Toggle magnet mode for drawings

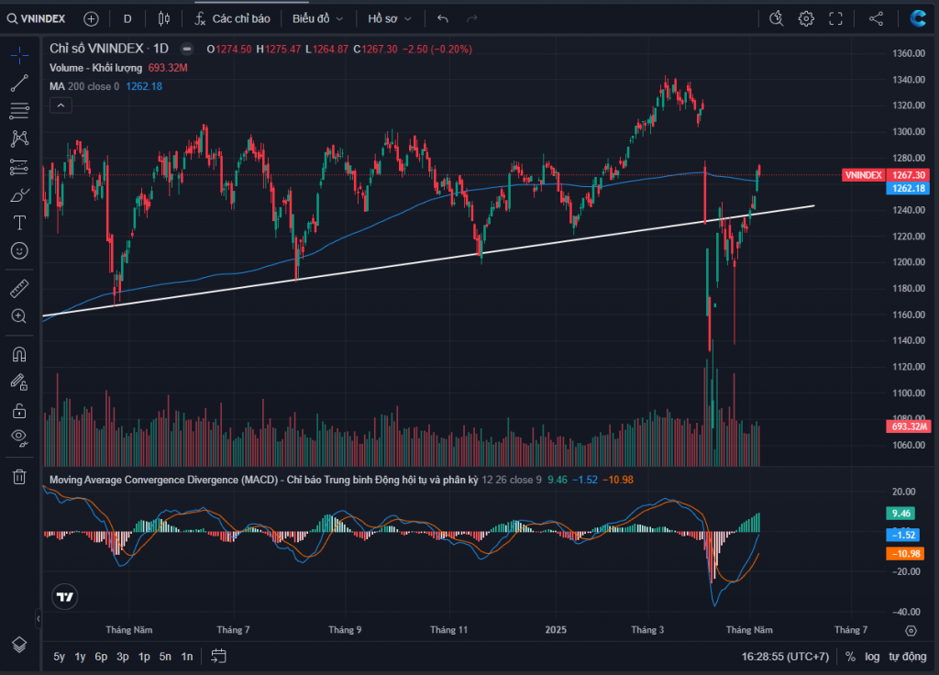click(x=19, y=355)
